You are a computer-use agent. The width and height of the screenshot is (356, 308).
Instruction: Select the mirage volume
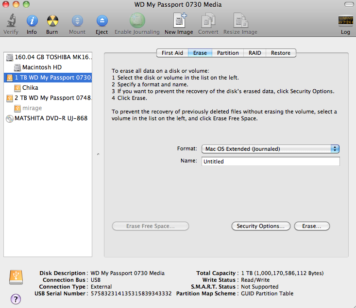[x=48, y=108]
